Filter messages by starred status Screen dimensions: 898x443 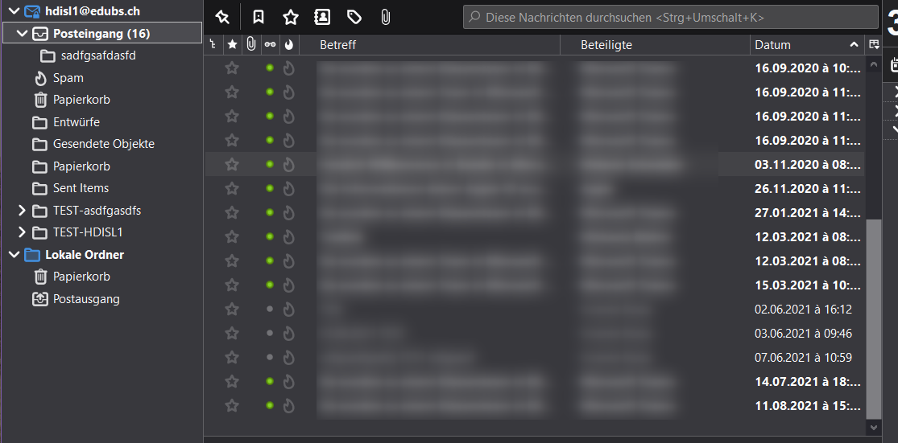tap(290, 17)
